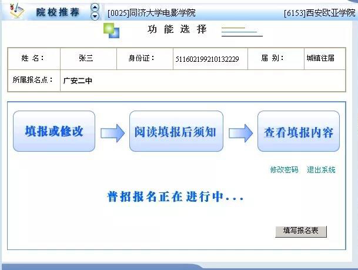Click the 院校推荐 header label
This screenshot has width=358, height=270.
[x=58, y=12]
